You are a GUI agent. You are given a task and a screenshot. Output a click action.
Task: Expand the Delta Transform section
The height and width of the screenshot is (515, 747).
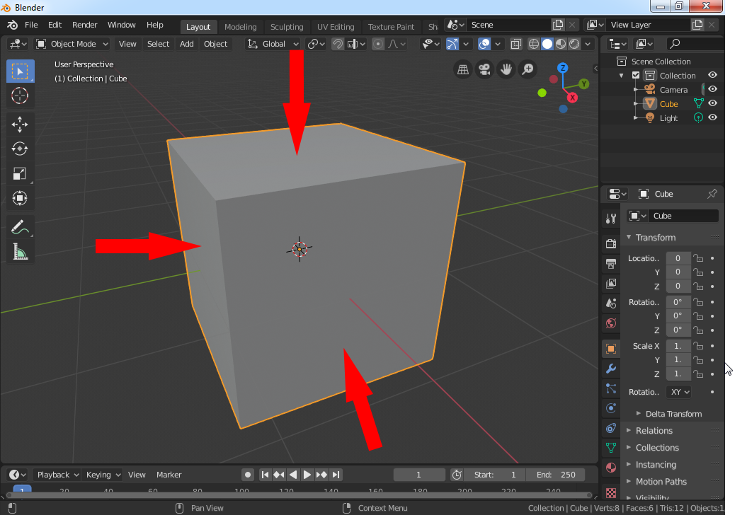[673, 414]
